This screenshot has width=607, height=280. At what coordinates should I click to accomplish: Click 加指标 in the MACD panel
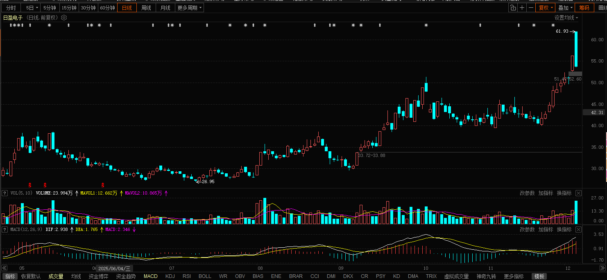point(546,230)
